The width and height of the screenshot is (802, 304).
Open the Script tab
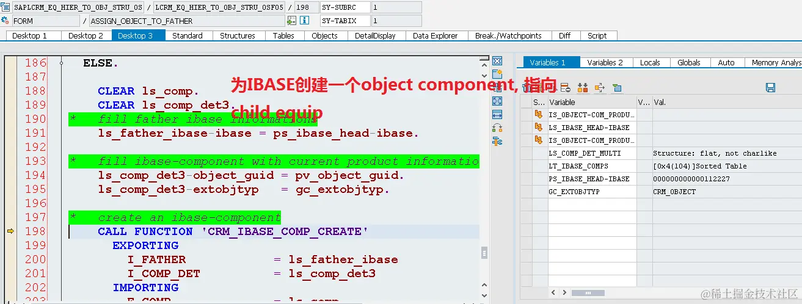coord(597,35)
